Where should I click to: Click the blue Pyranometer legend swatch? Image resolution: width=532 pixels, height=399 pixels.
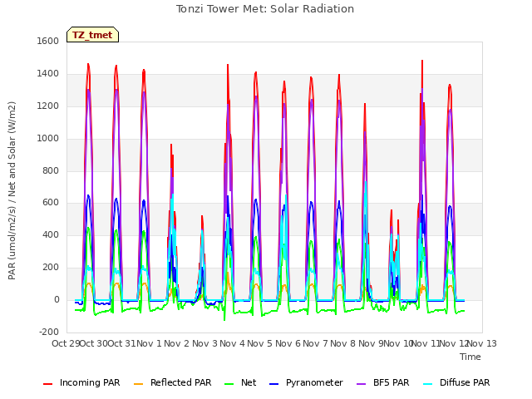[274, 384]
